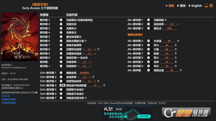Viewport: 216px width, 121px height.
Task: Click 属性点 value field 999
Action: pos(169,28)
